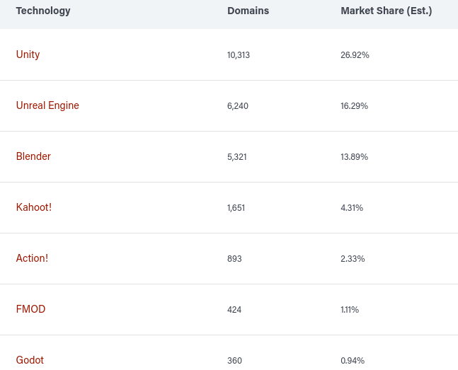Open the Kahoot! link
Image resolution: width=458 pixels, height=370 pixels.
[34, 207]
